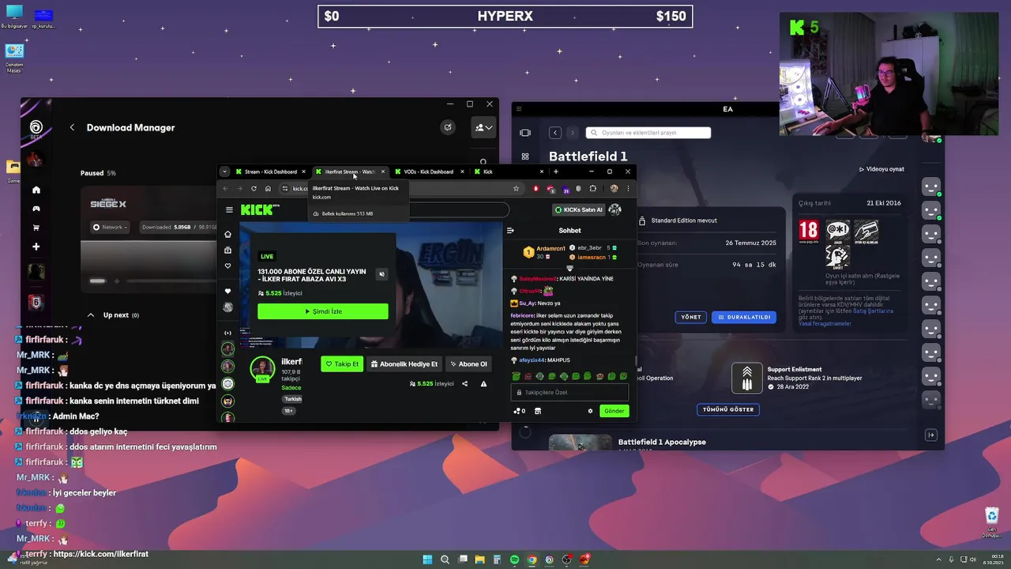
Task: Click the Ubisoft news icon beside the friends button
Action: click(448, 127)
